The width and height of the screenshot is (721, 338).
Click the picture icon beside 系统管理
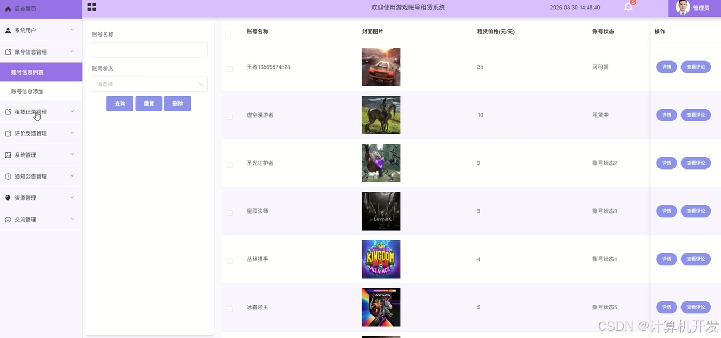pos(8,155)
